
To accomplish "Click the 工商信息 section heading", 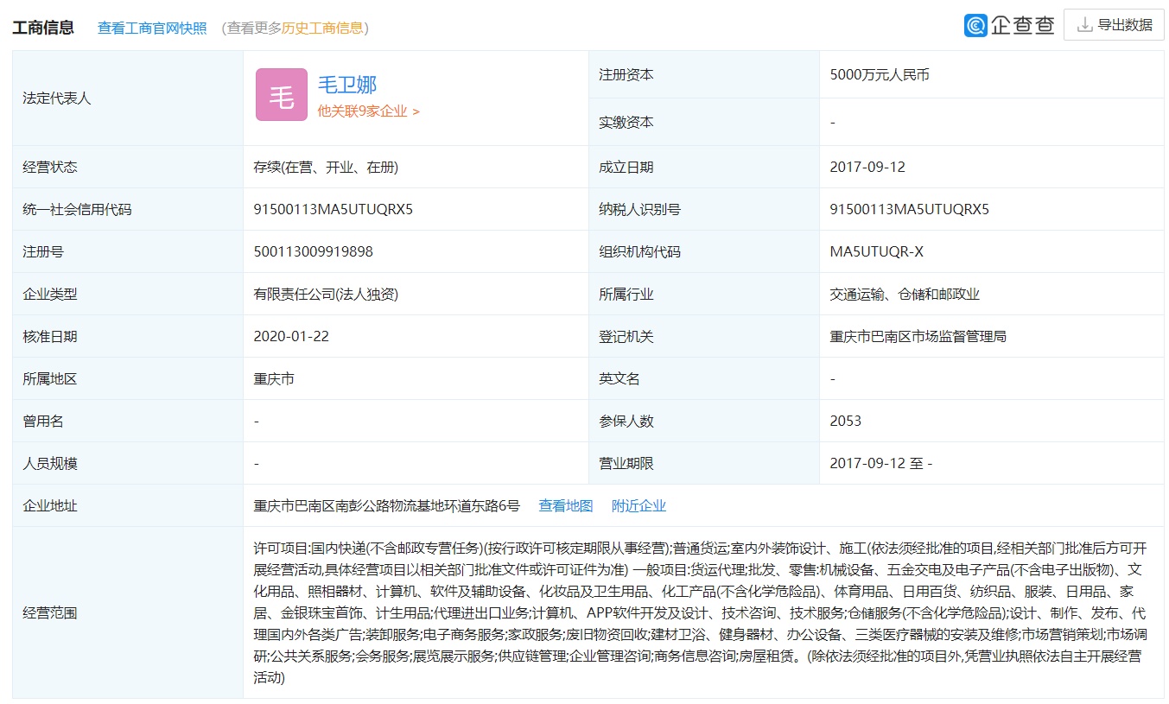I will [43, 28].
